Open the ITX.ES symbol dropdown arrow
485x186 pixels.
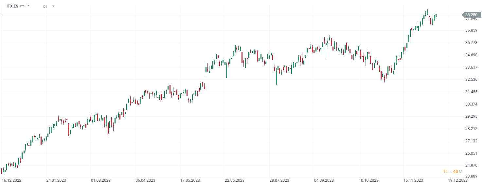tap(28, 6)
